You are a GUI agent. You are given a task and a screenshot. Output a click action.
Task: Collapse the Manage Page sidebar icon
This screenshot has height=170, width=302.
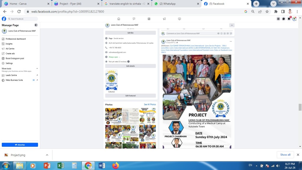36,25
